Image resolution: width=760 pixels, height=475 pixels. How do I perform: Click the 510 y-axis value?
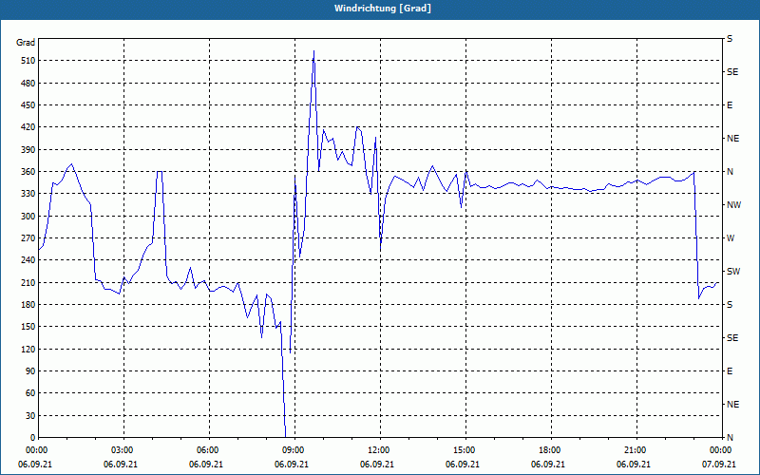[x=28, y=61]
